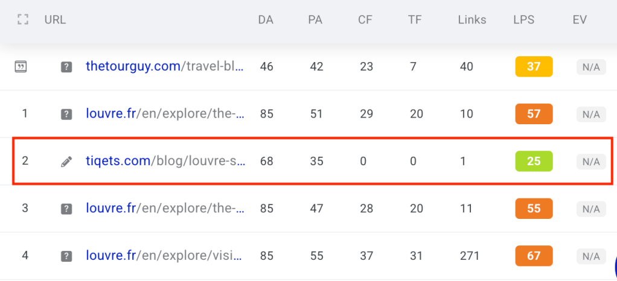The width and height of the screenshot is (617, 281).
Task: Click the orange LPS score 67 badge
Action: pos(534,256)
